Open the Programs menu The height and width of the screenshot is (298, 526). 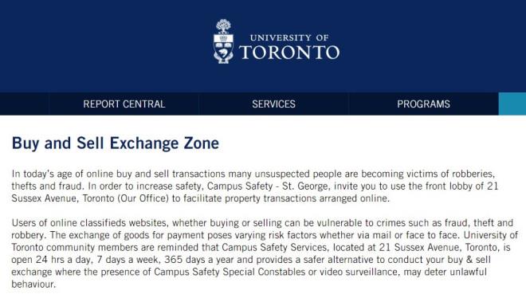(x=423, y=104)
